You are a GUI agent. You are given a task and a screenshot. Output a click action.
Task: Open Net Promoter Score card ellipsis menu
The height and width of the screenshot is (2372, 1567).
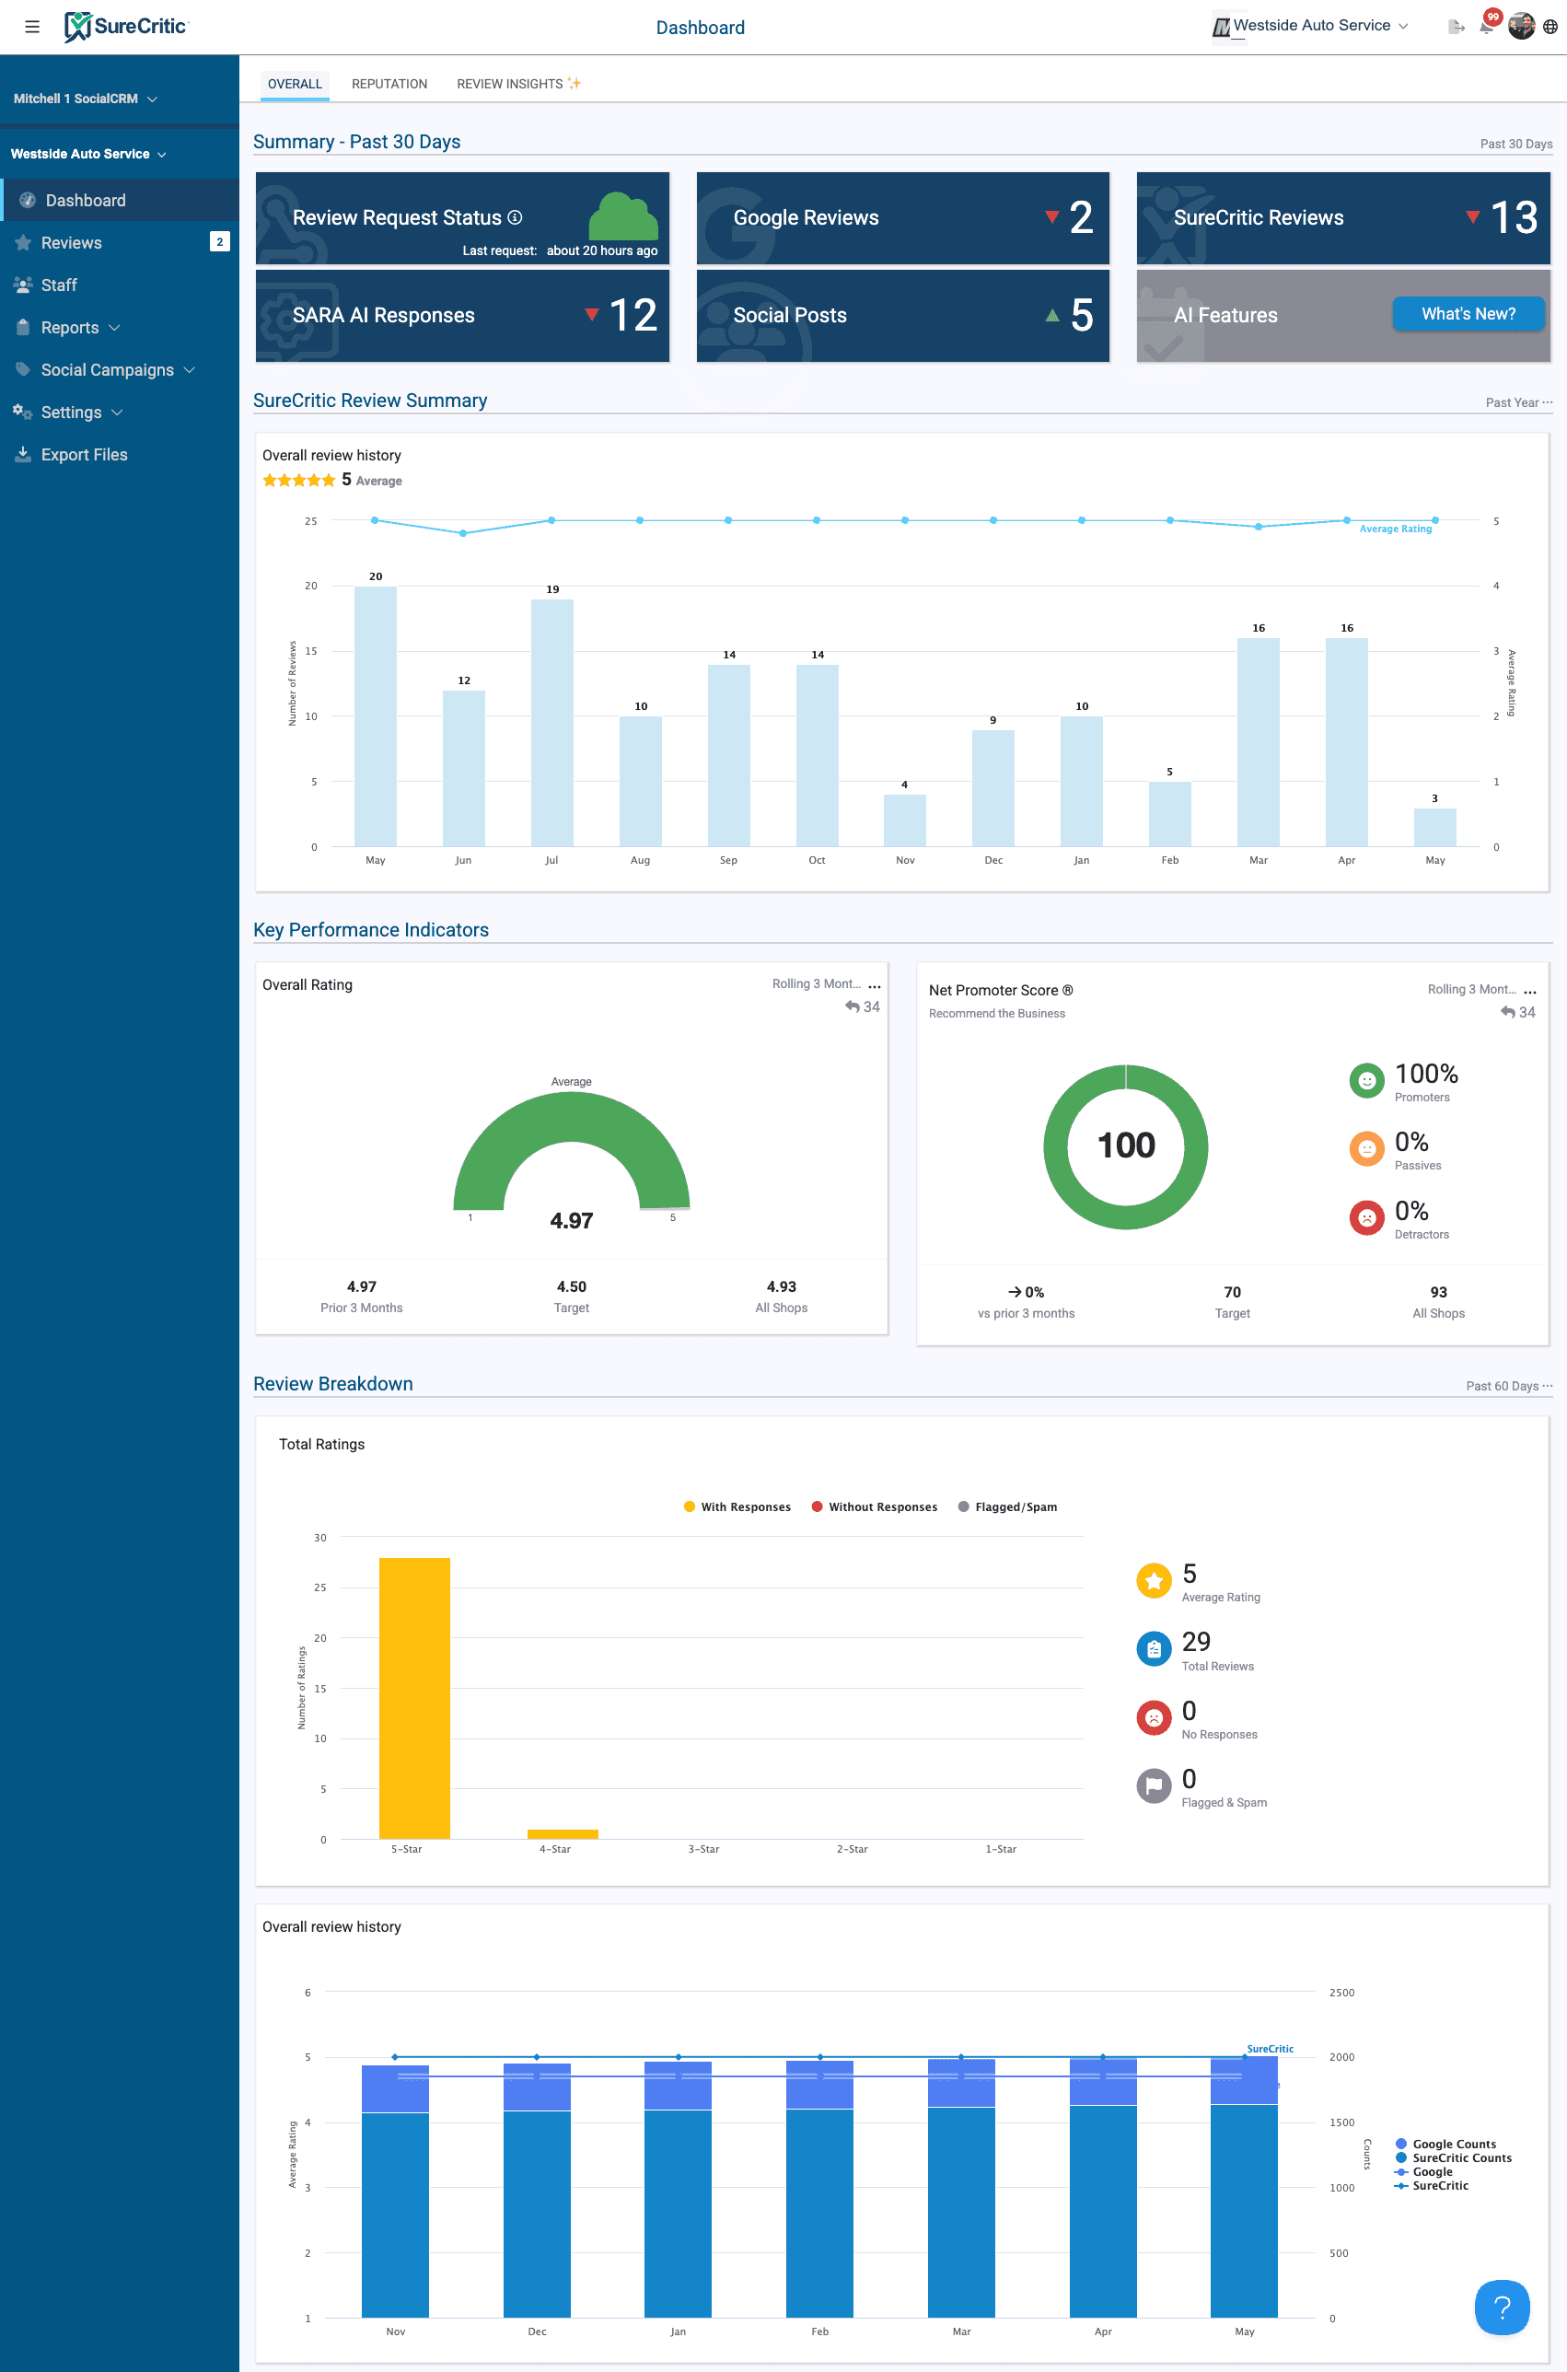pyautogui.click(x=1530, y=991)
